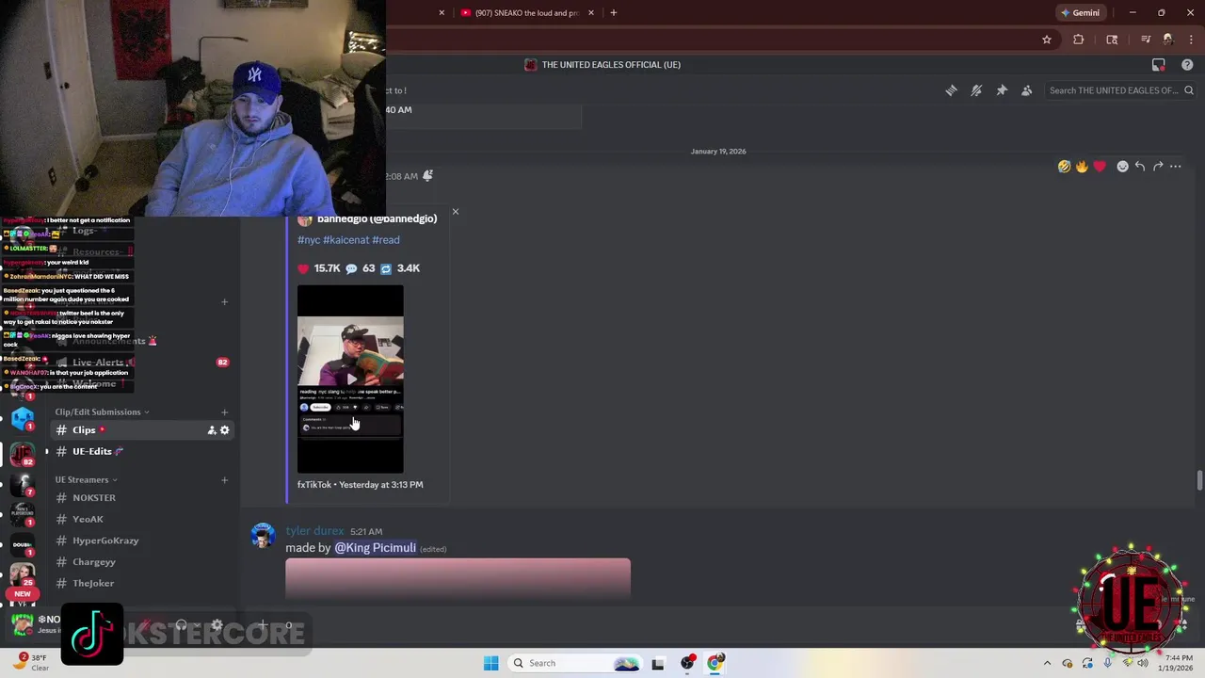The width and height of the screenshot is (1205, 678).
Task: Play the TikTok embed video
Action: point(350,379)
